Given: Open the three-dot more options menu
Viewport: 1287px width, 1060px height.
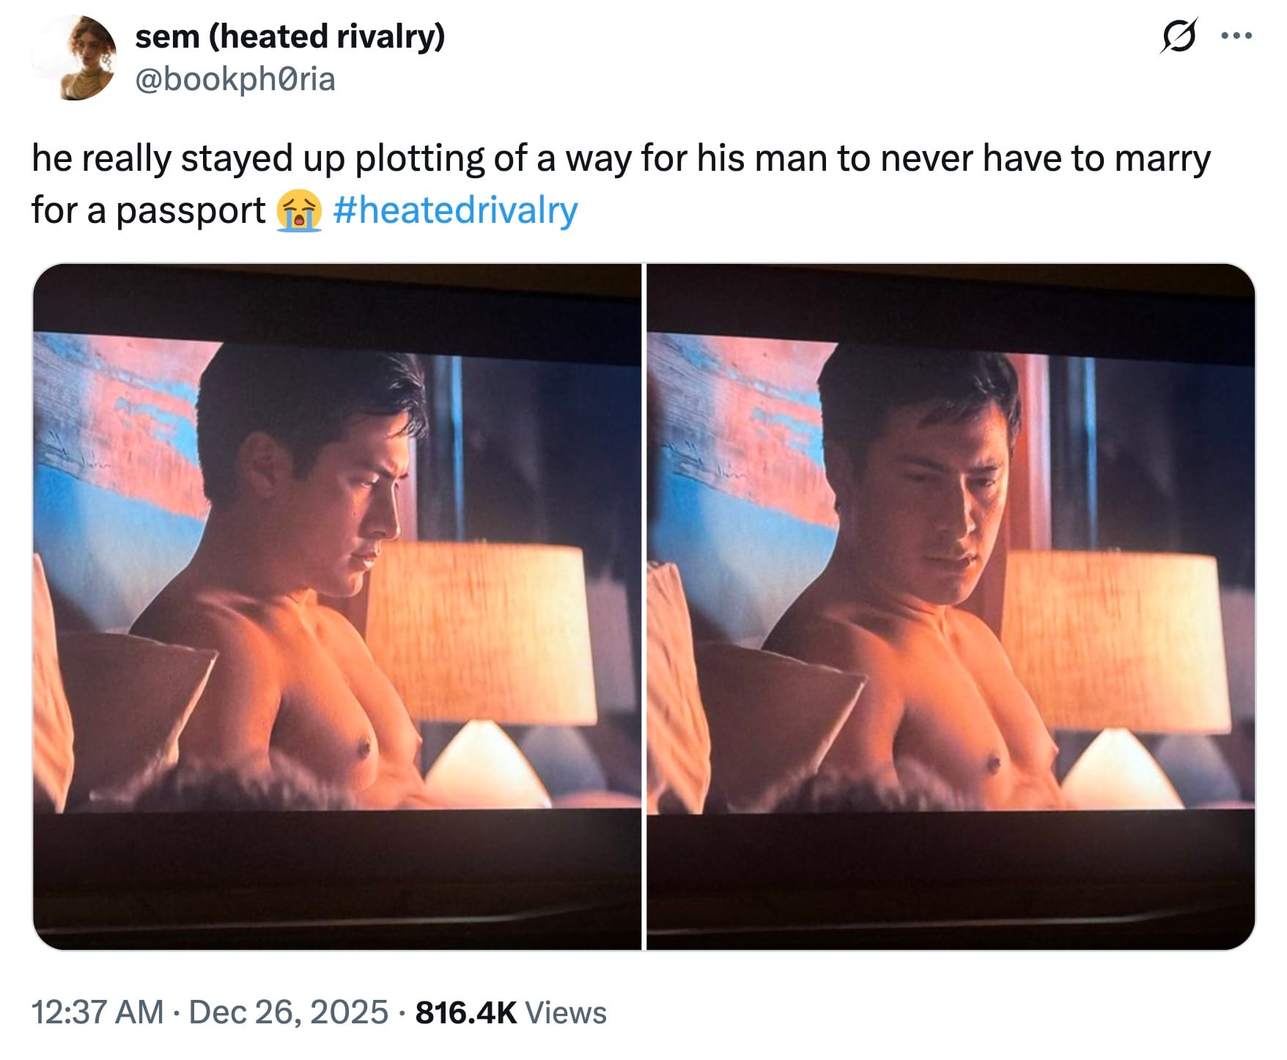Looking at the screenshot, I should click(x=1236, y=35).
